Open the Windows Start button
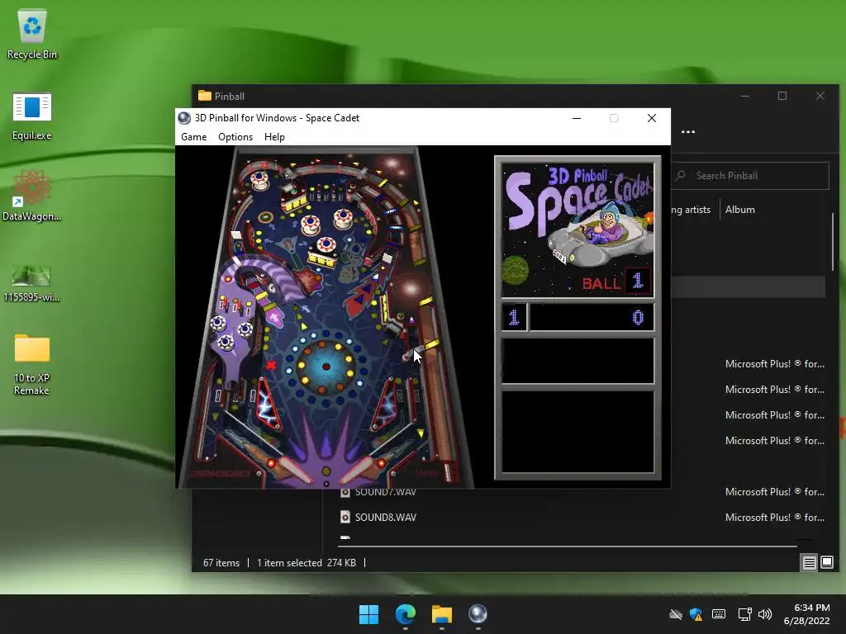846x634 pixels. pos(369,614)
